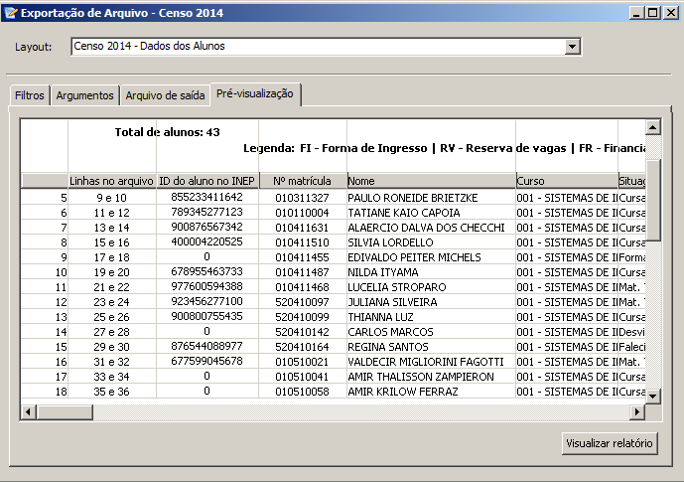Select row number 12 header cell
Viewport: 684px width, 482px height.
[44, 302]
